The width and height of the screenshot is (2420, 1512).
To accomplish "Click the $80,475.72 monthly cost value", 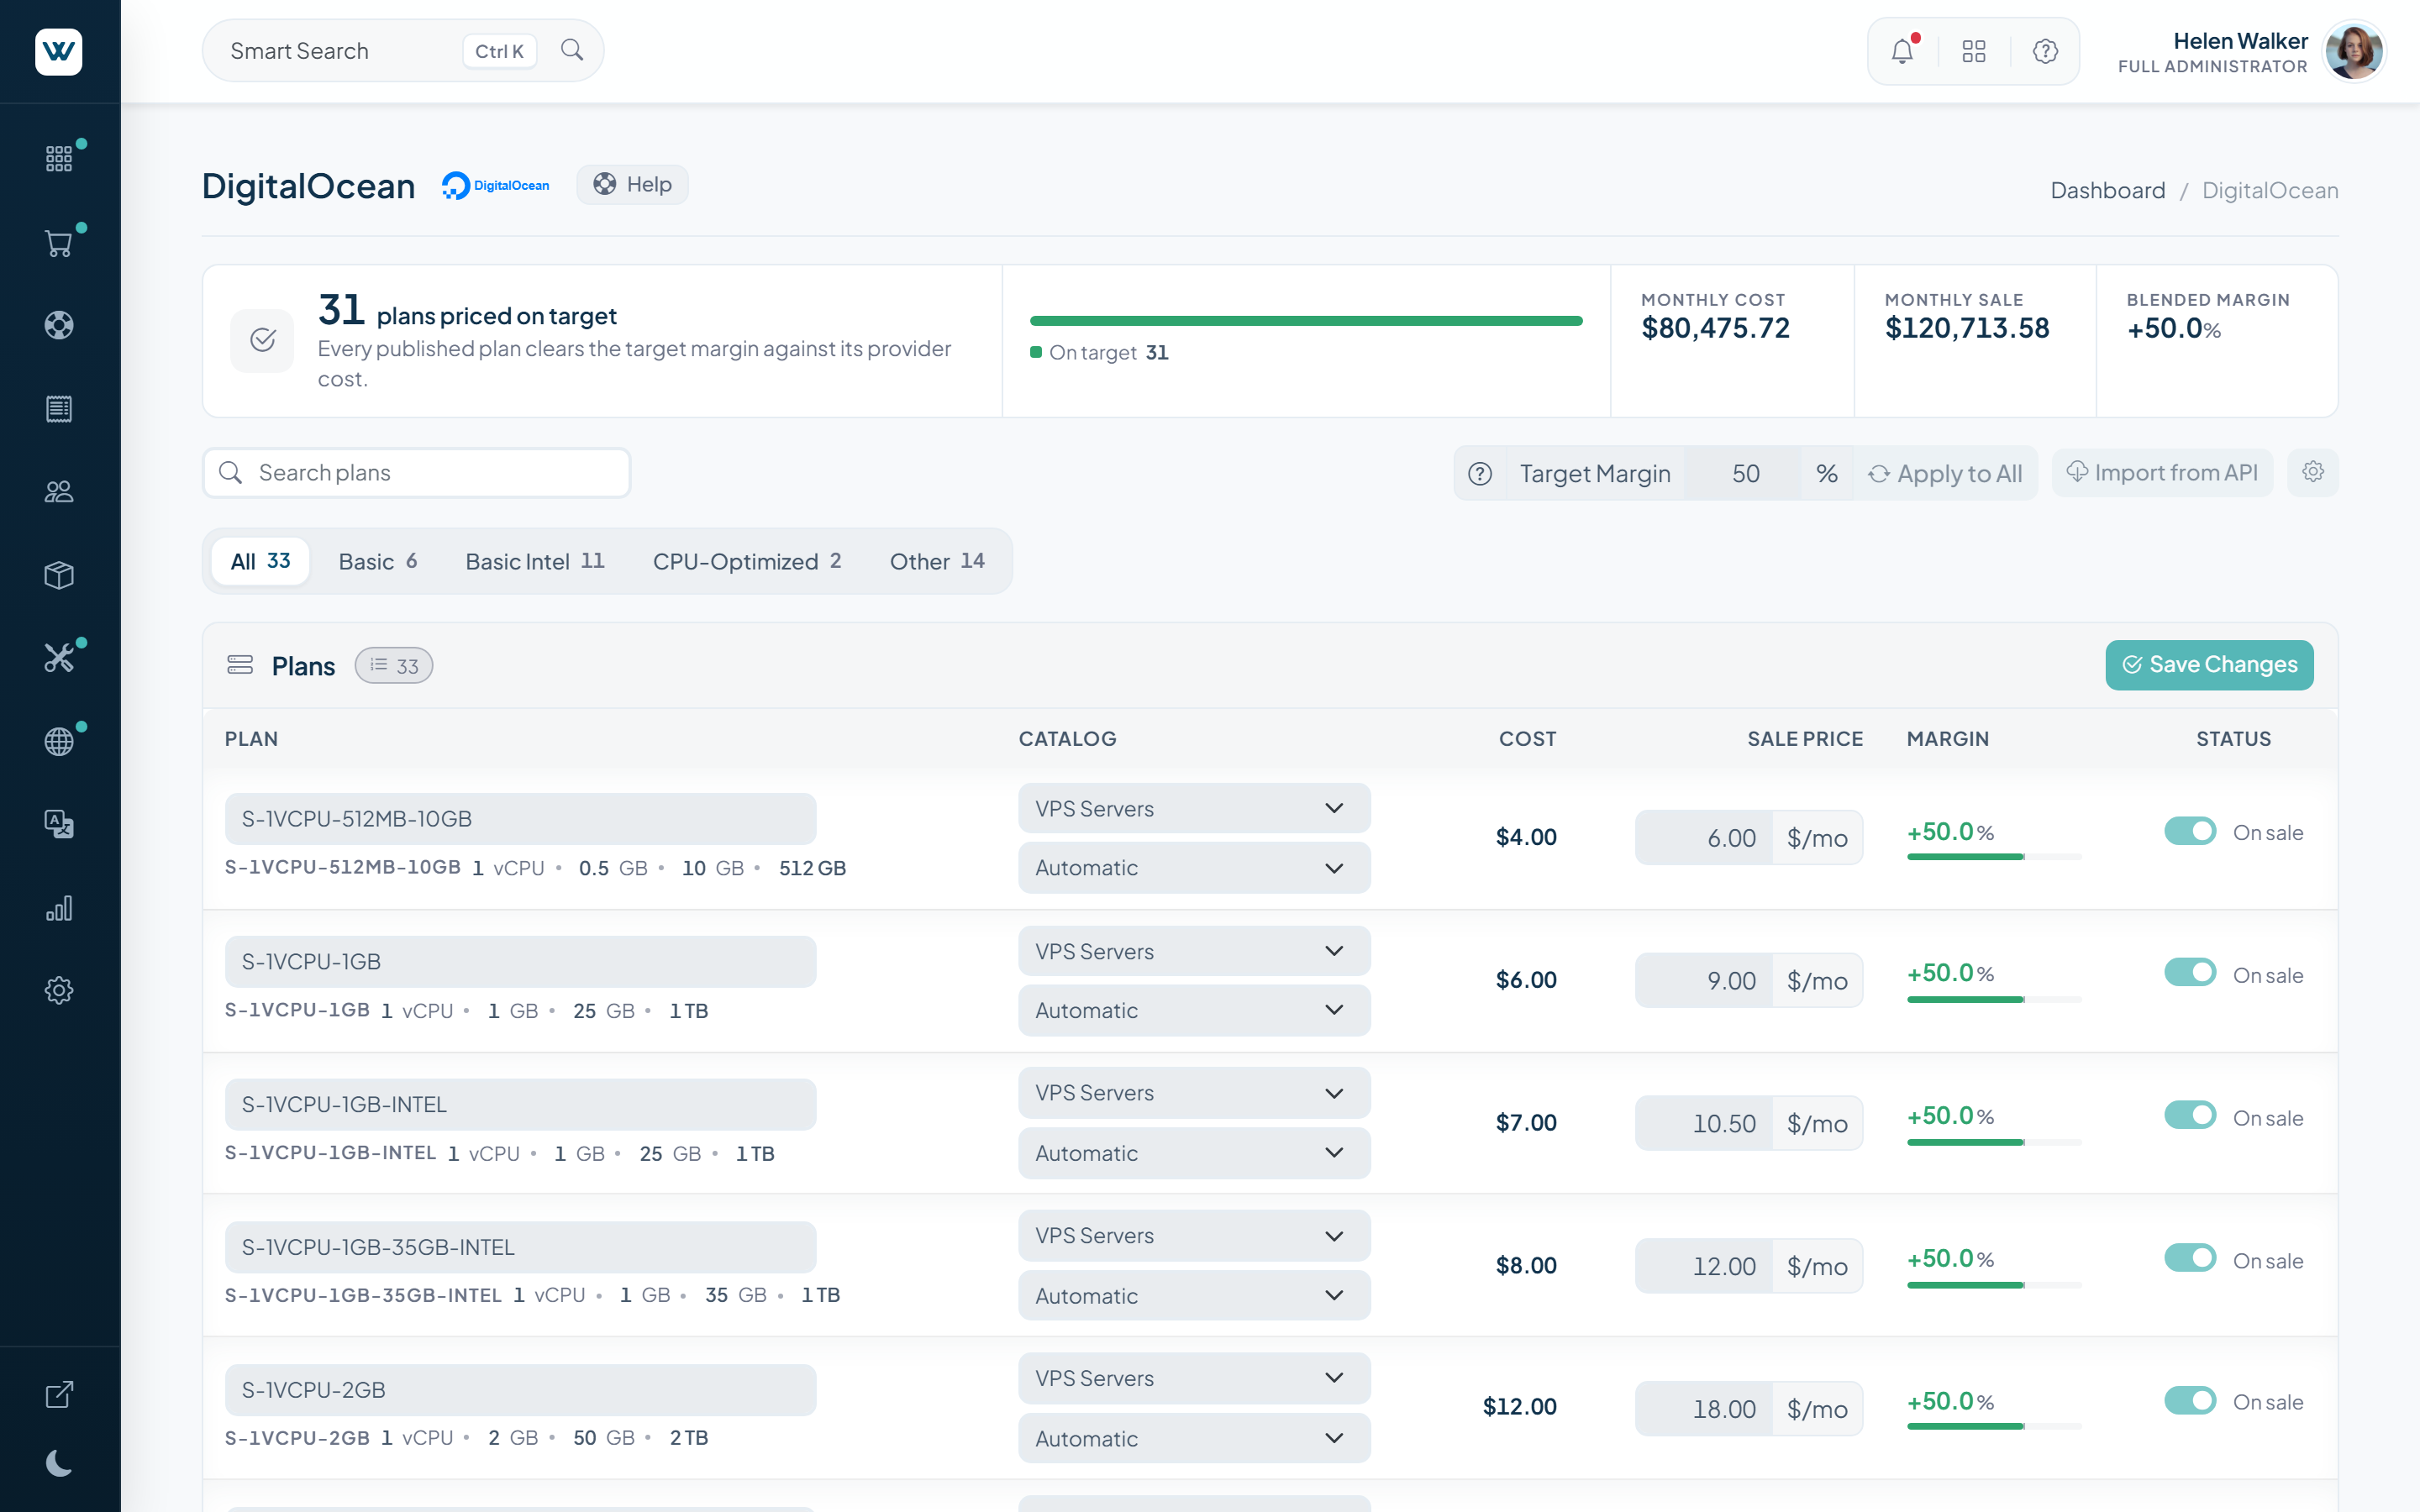I will (x=1715, y=328).
